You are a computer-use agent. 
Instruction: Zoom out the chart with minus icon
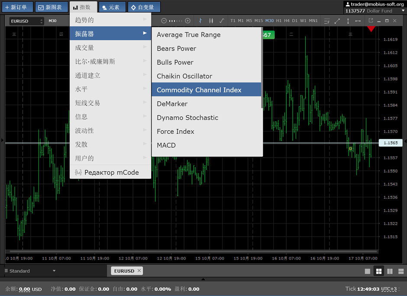(x=164, y=21)
